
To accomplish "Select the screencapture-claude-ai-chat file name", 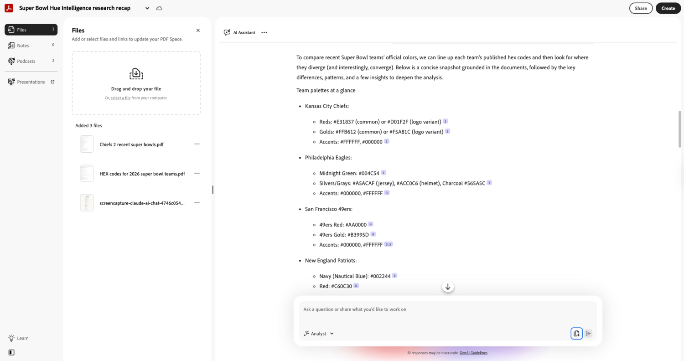I will point(142,203).
